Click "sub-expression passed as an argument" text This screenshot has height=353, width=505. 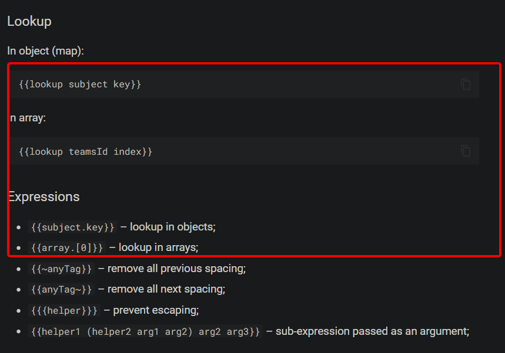tap(372, 331)
